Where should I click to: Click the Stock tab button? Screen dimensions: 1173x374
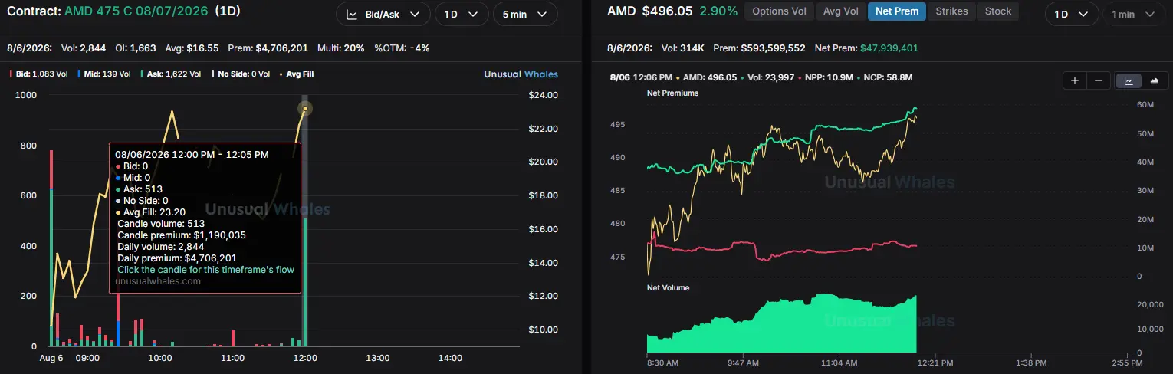tap(998, 11)
